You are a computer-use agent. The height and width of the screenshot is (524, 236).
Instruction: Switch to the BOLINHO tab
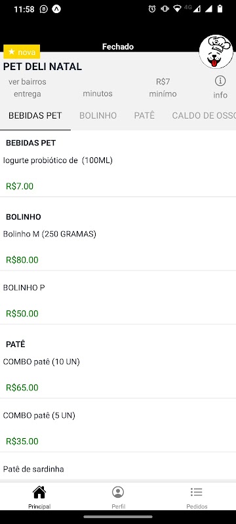pyautogui.click(x=98, y=116)
